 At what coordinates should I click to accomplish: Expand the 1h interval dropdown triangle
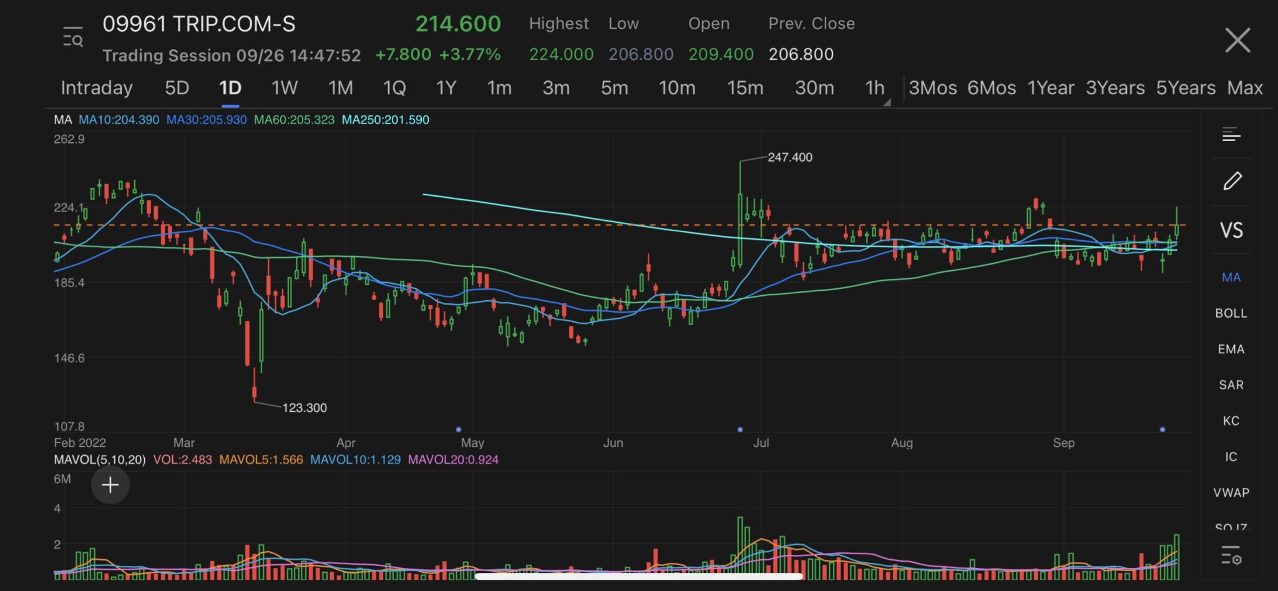pos(887,102)
